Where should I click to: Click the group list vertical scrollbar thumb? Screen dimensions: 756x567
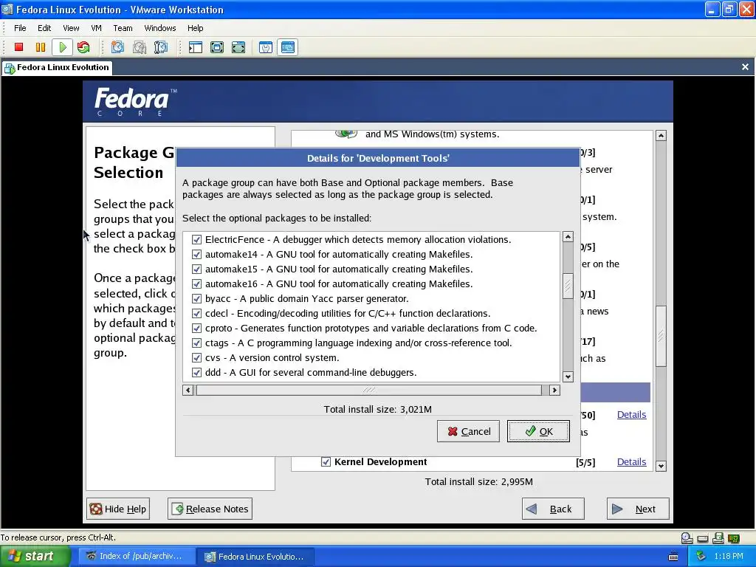coord(661,336)
